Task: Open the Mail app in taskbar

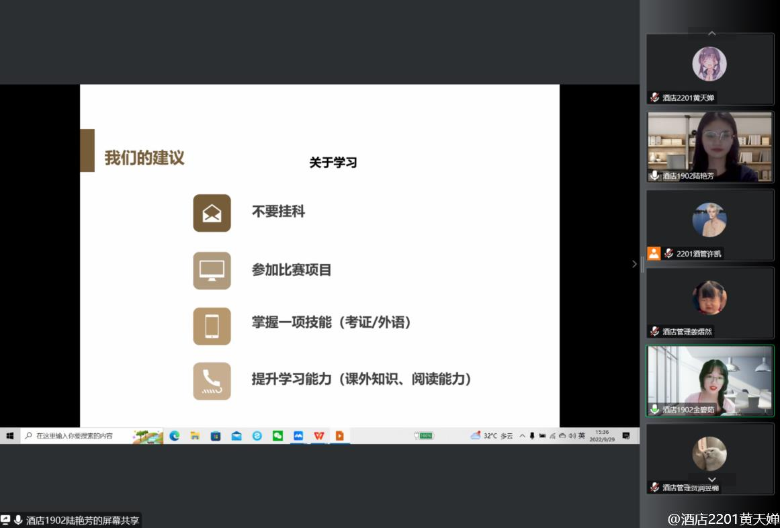Action: coord(236,435)
